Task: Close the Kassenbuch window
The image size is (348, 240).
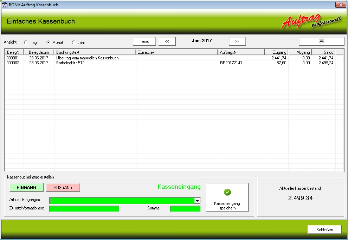Action: click(x=341, y=5)
